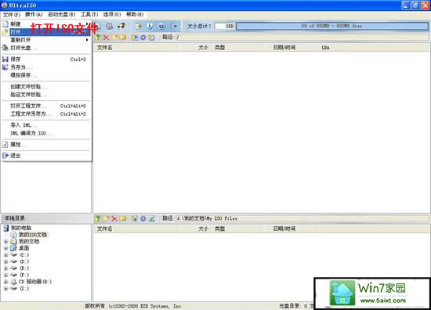
Task: Click the info (i) icon in main toolbar
Action: [x=150, y=26]
